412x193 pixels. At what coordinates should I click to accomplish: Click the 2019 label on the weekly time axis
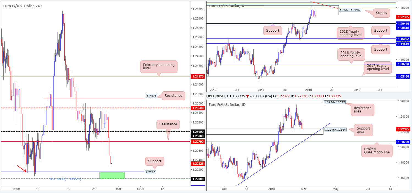coord(357,90)
